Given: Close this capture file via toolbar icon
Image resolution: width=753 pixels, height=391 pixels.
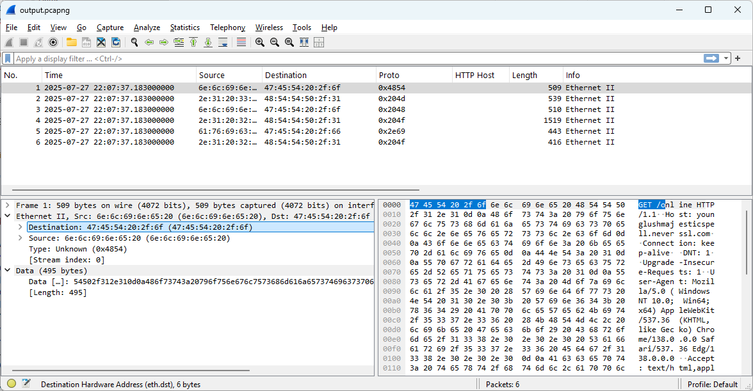Looking at the screenshot, I should pyautogui.click(x=101, y=42).
